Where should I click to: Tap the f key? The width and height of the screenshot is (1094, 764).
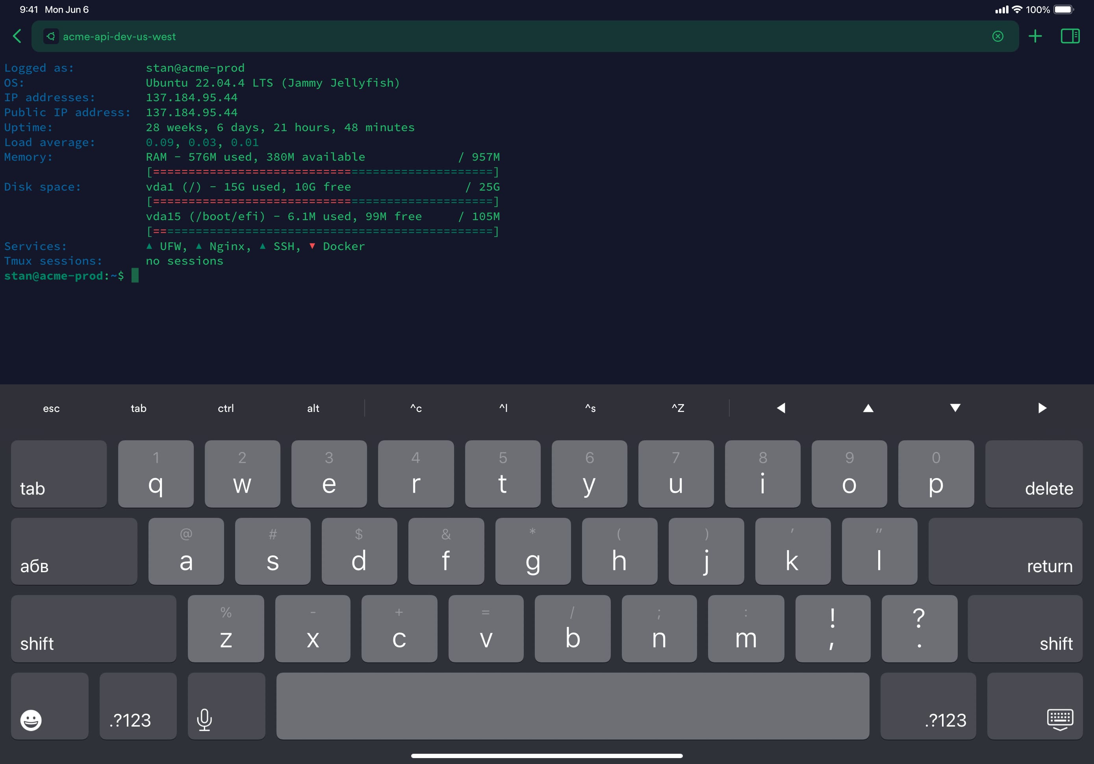coord(447,551)
